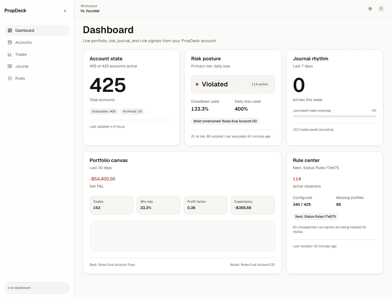Click the 0% coverage percentage
The width and height of the screenshot is (392, 299).
pyautogui.click(x=374, y=111)
